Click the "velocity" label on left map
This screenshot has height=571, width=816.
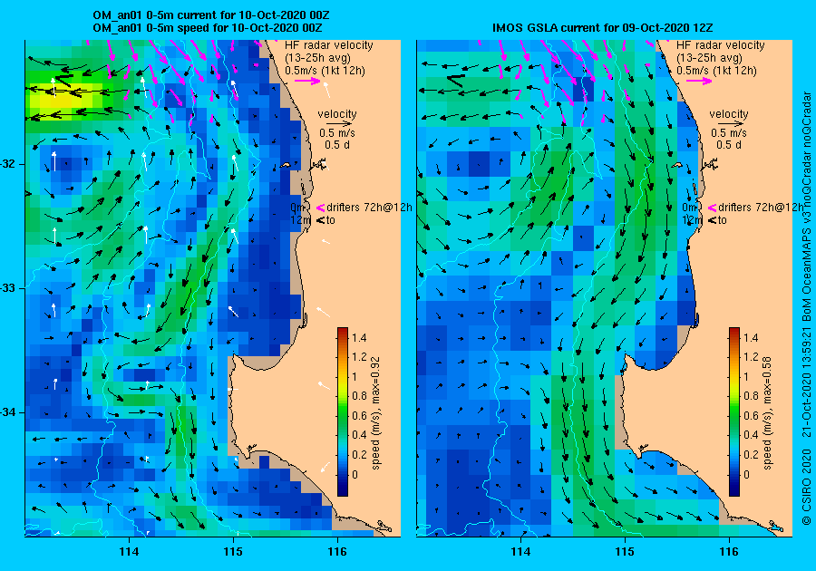[x=337, y=114]
